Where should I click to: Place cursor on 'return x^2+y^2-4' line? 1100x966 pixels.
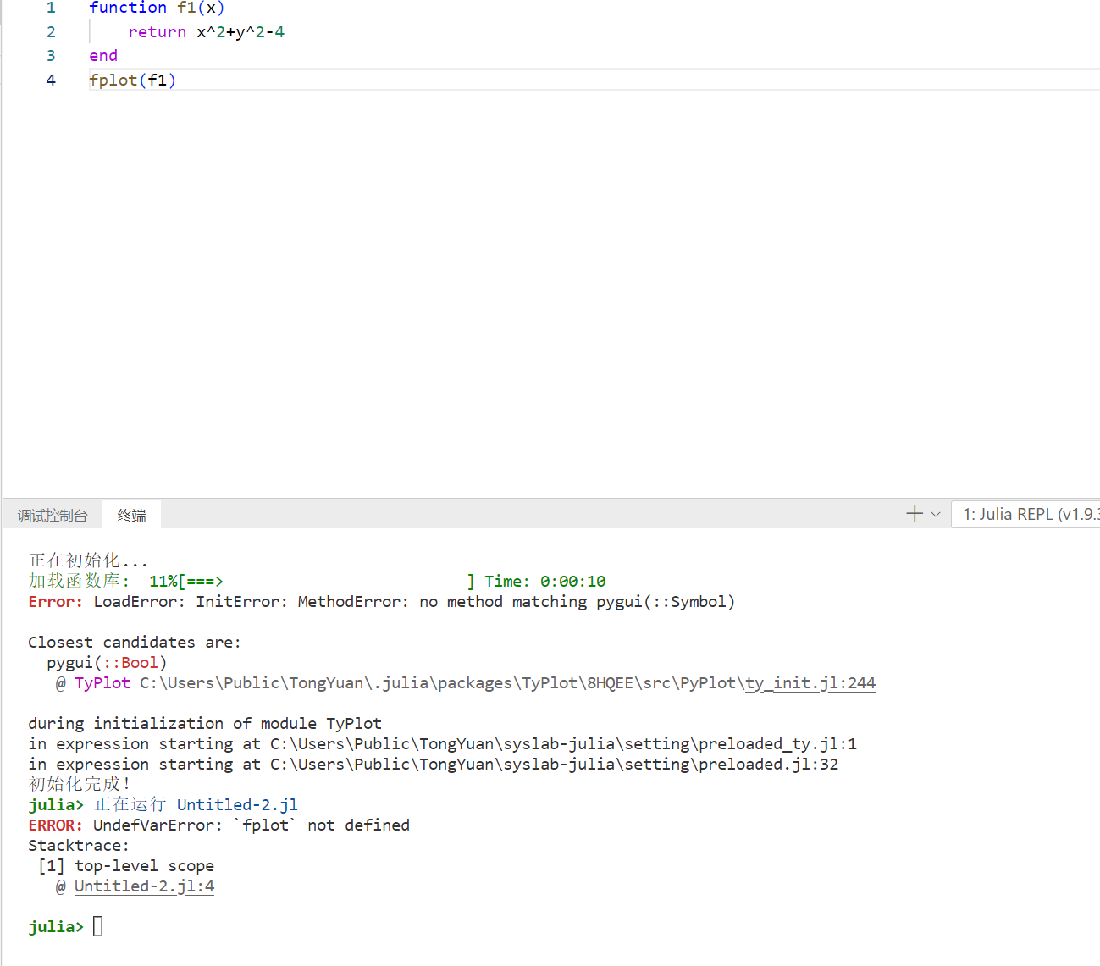207,32
